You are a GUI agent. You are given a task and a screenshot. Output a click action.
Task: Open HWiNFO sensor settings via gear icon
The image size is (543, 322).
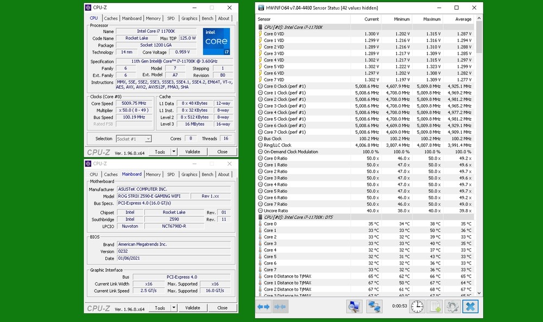click(x=452, y=307)
